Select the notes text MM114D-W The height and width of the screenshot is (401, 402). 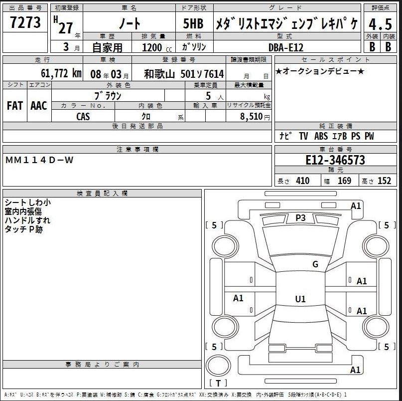(39, 160)
